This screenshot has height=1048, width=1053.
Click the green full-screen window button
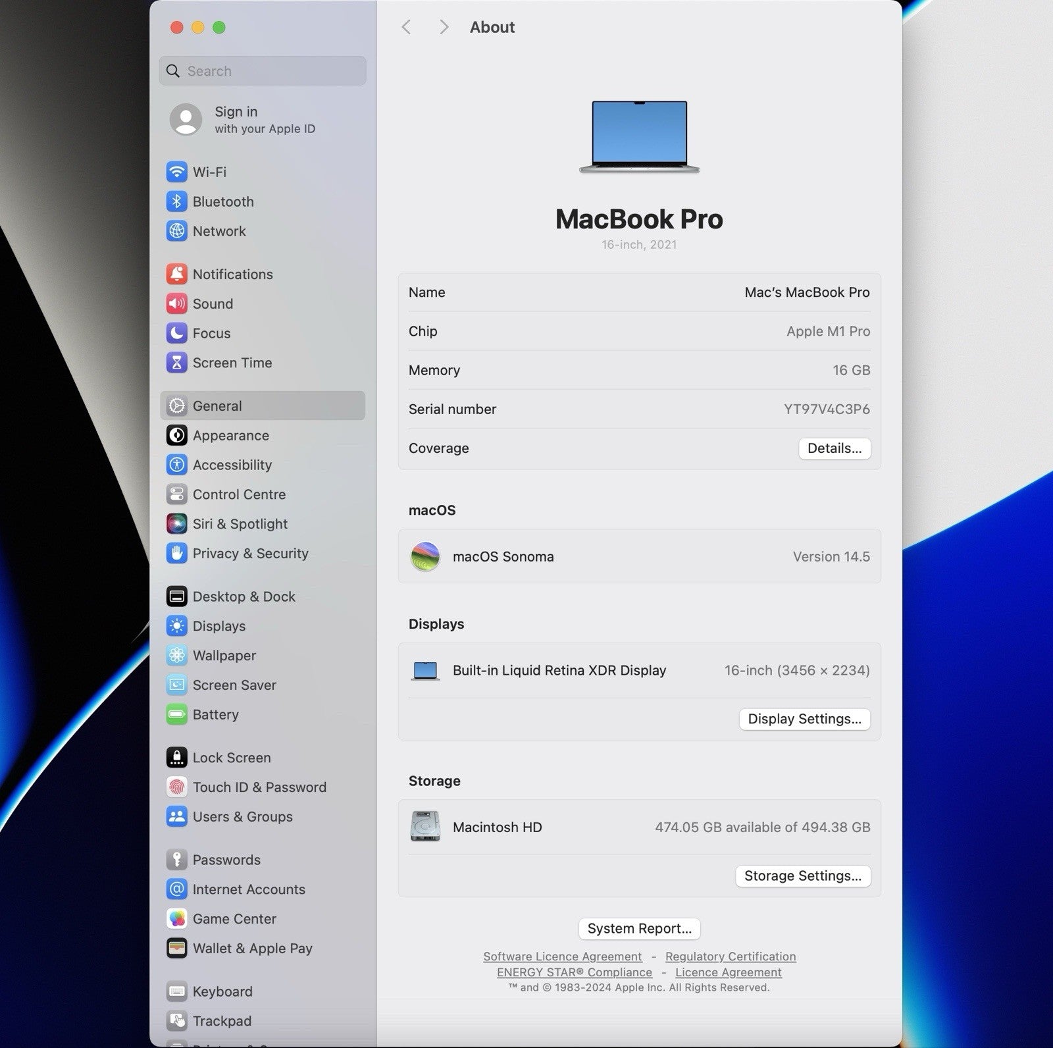click(219, 27)
